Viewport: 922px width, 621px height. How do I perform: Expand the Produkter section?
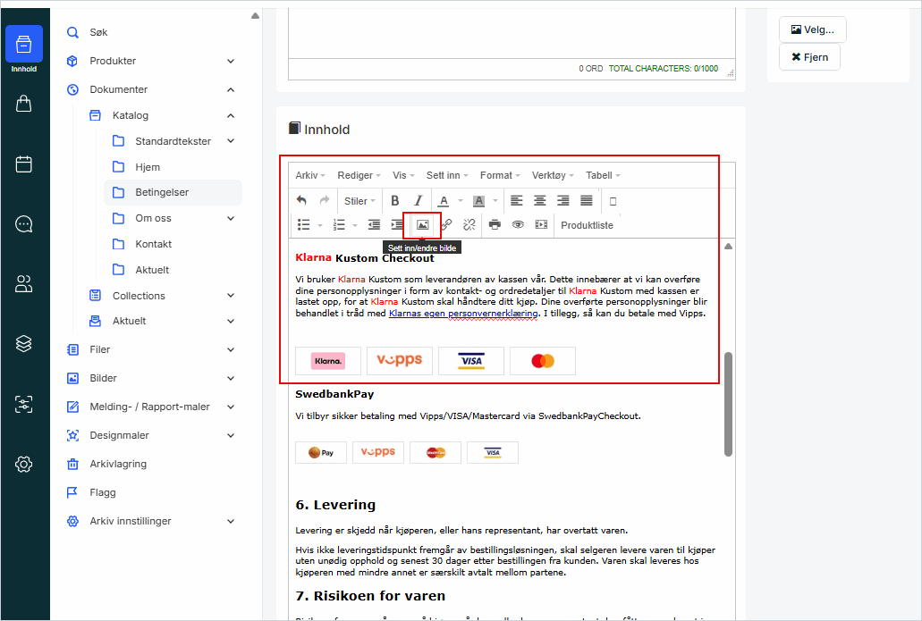[231, 61]
